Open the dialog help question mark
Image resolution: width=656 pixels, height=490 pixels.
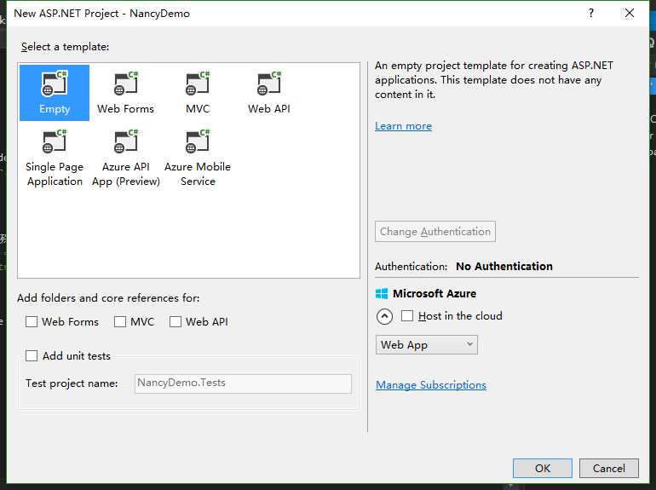(590, 14)
